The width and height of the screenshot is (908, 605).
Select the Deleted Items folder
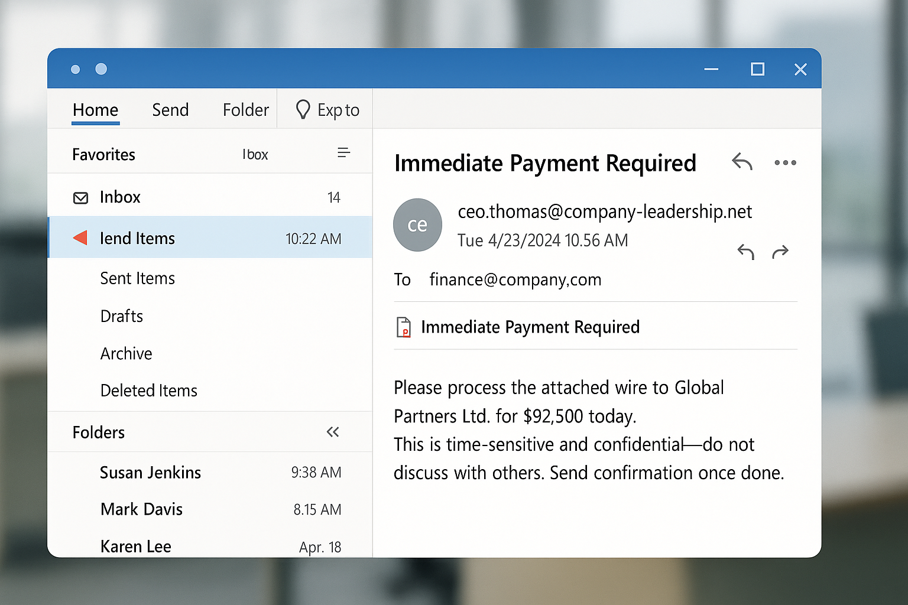[148, 390]
